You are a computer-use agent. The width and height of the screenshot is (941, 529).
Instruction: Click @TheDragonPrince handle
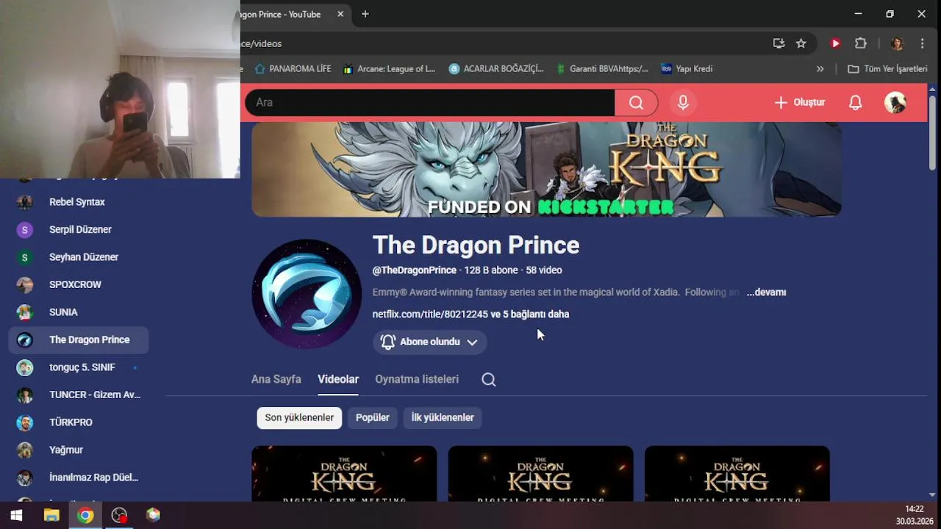(414, 270)
